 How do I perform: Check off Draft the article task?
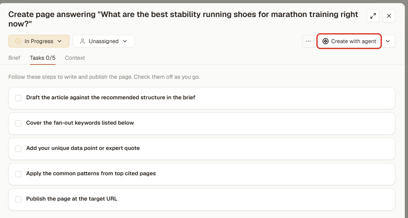tap(18, 98)
